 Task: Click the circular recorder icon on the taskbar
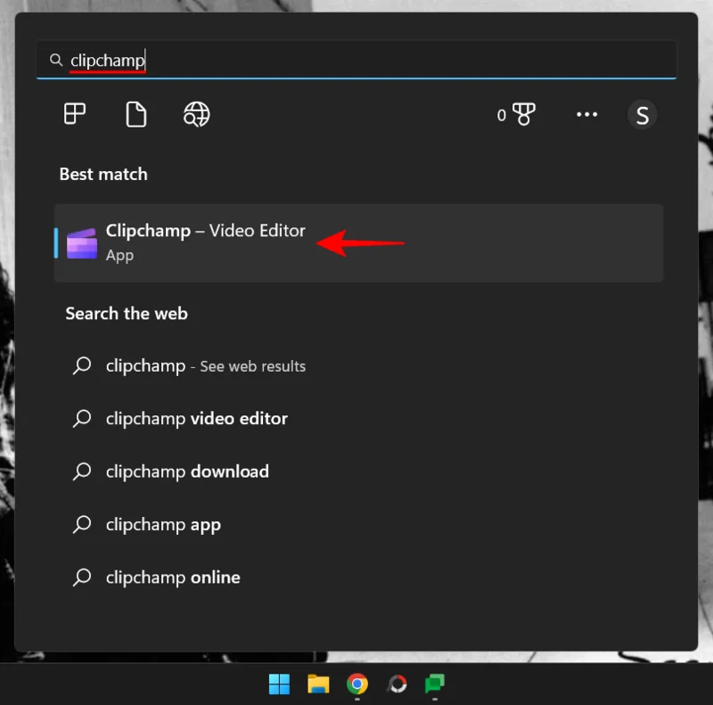pos(396,684)
